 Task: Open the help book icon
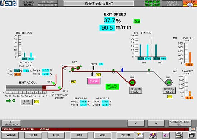click(x=153, y=135)
